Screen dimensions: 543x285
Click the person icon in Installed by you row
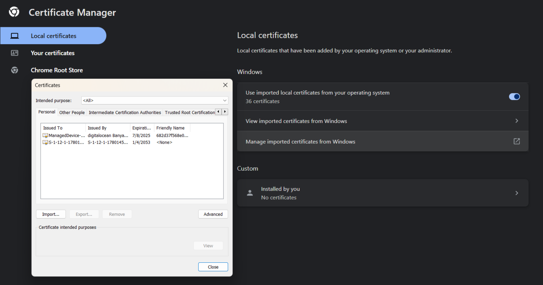tap(250, 193)
